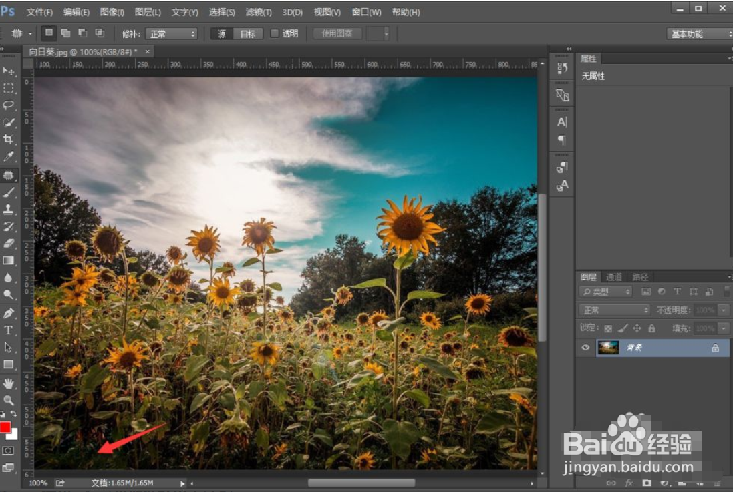The image size is (733, 492).
Task: Open the 滤镜(T) menu
Action: [x=259, y=12]
